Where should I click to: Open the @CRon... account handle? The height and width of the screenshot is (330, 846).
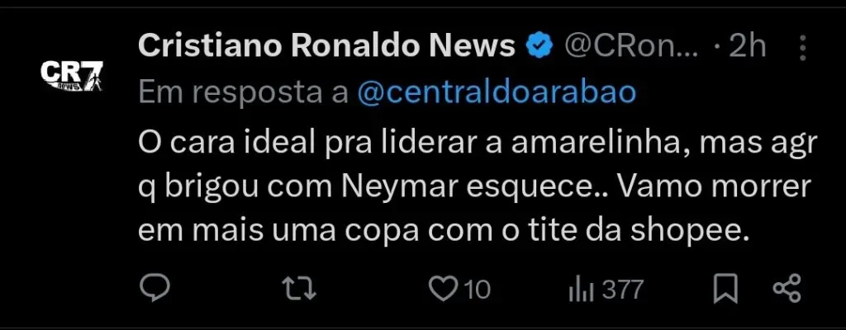click(x=631, y=47)
